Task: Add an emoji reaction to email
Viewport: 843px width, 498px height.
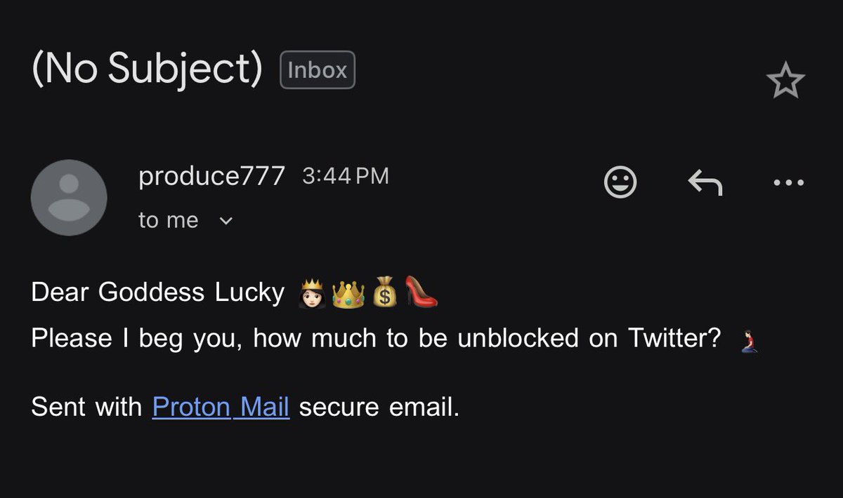Action: point(620,182)
